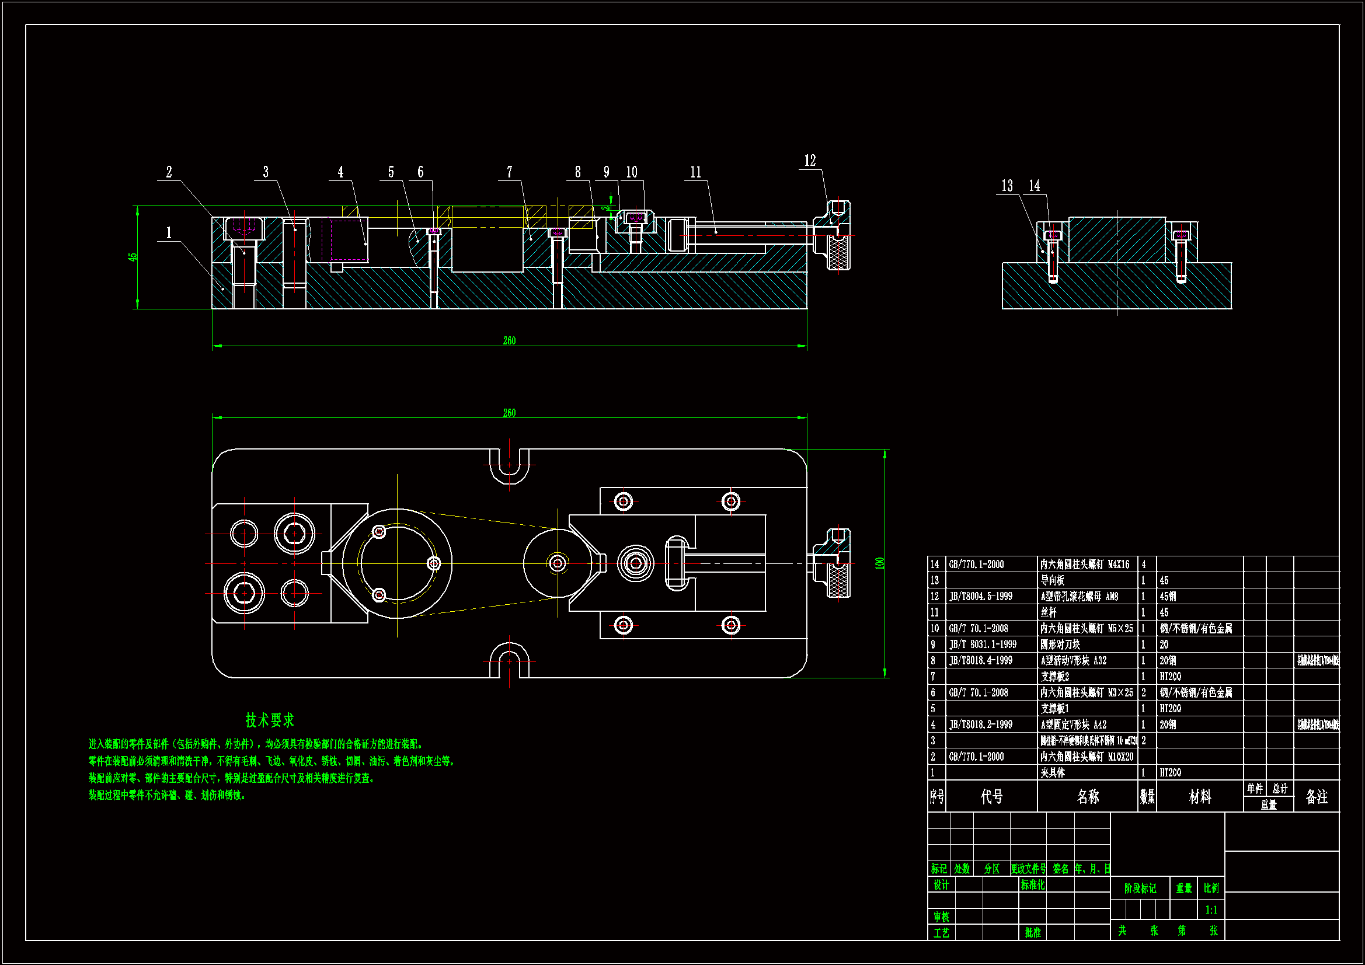
Task: Select the 阶段标记 title block label
Action: click(x=1140, y=889)
